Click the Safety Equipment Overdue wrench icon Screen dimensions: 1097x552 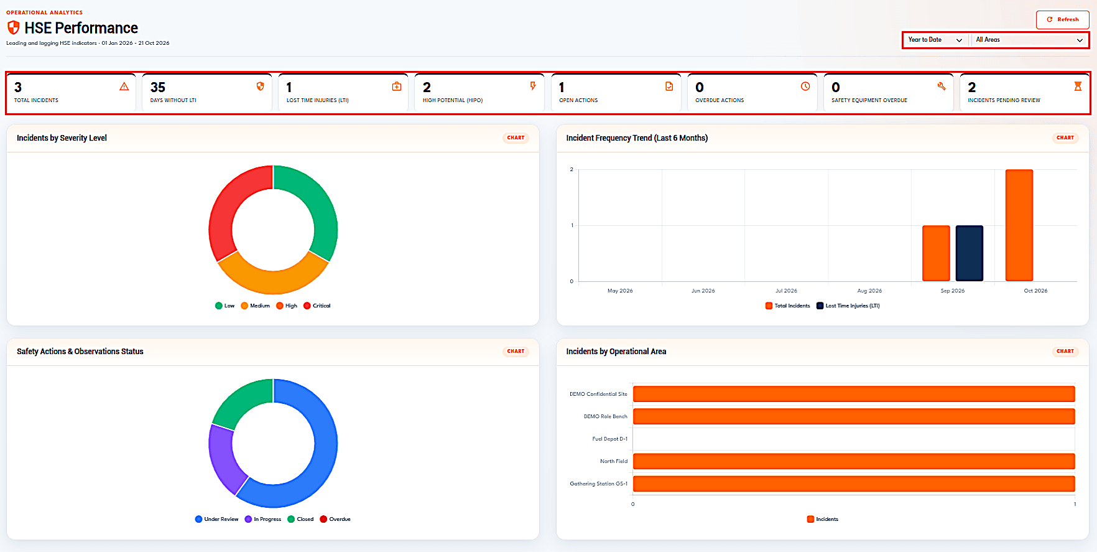point(942,87)
